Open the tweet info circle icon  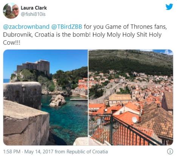click(170, 151)
